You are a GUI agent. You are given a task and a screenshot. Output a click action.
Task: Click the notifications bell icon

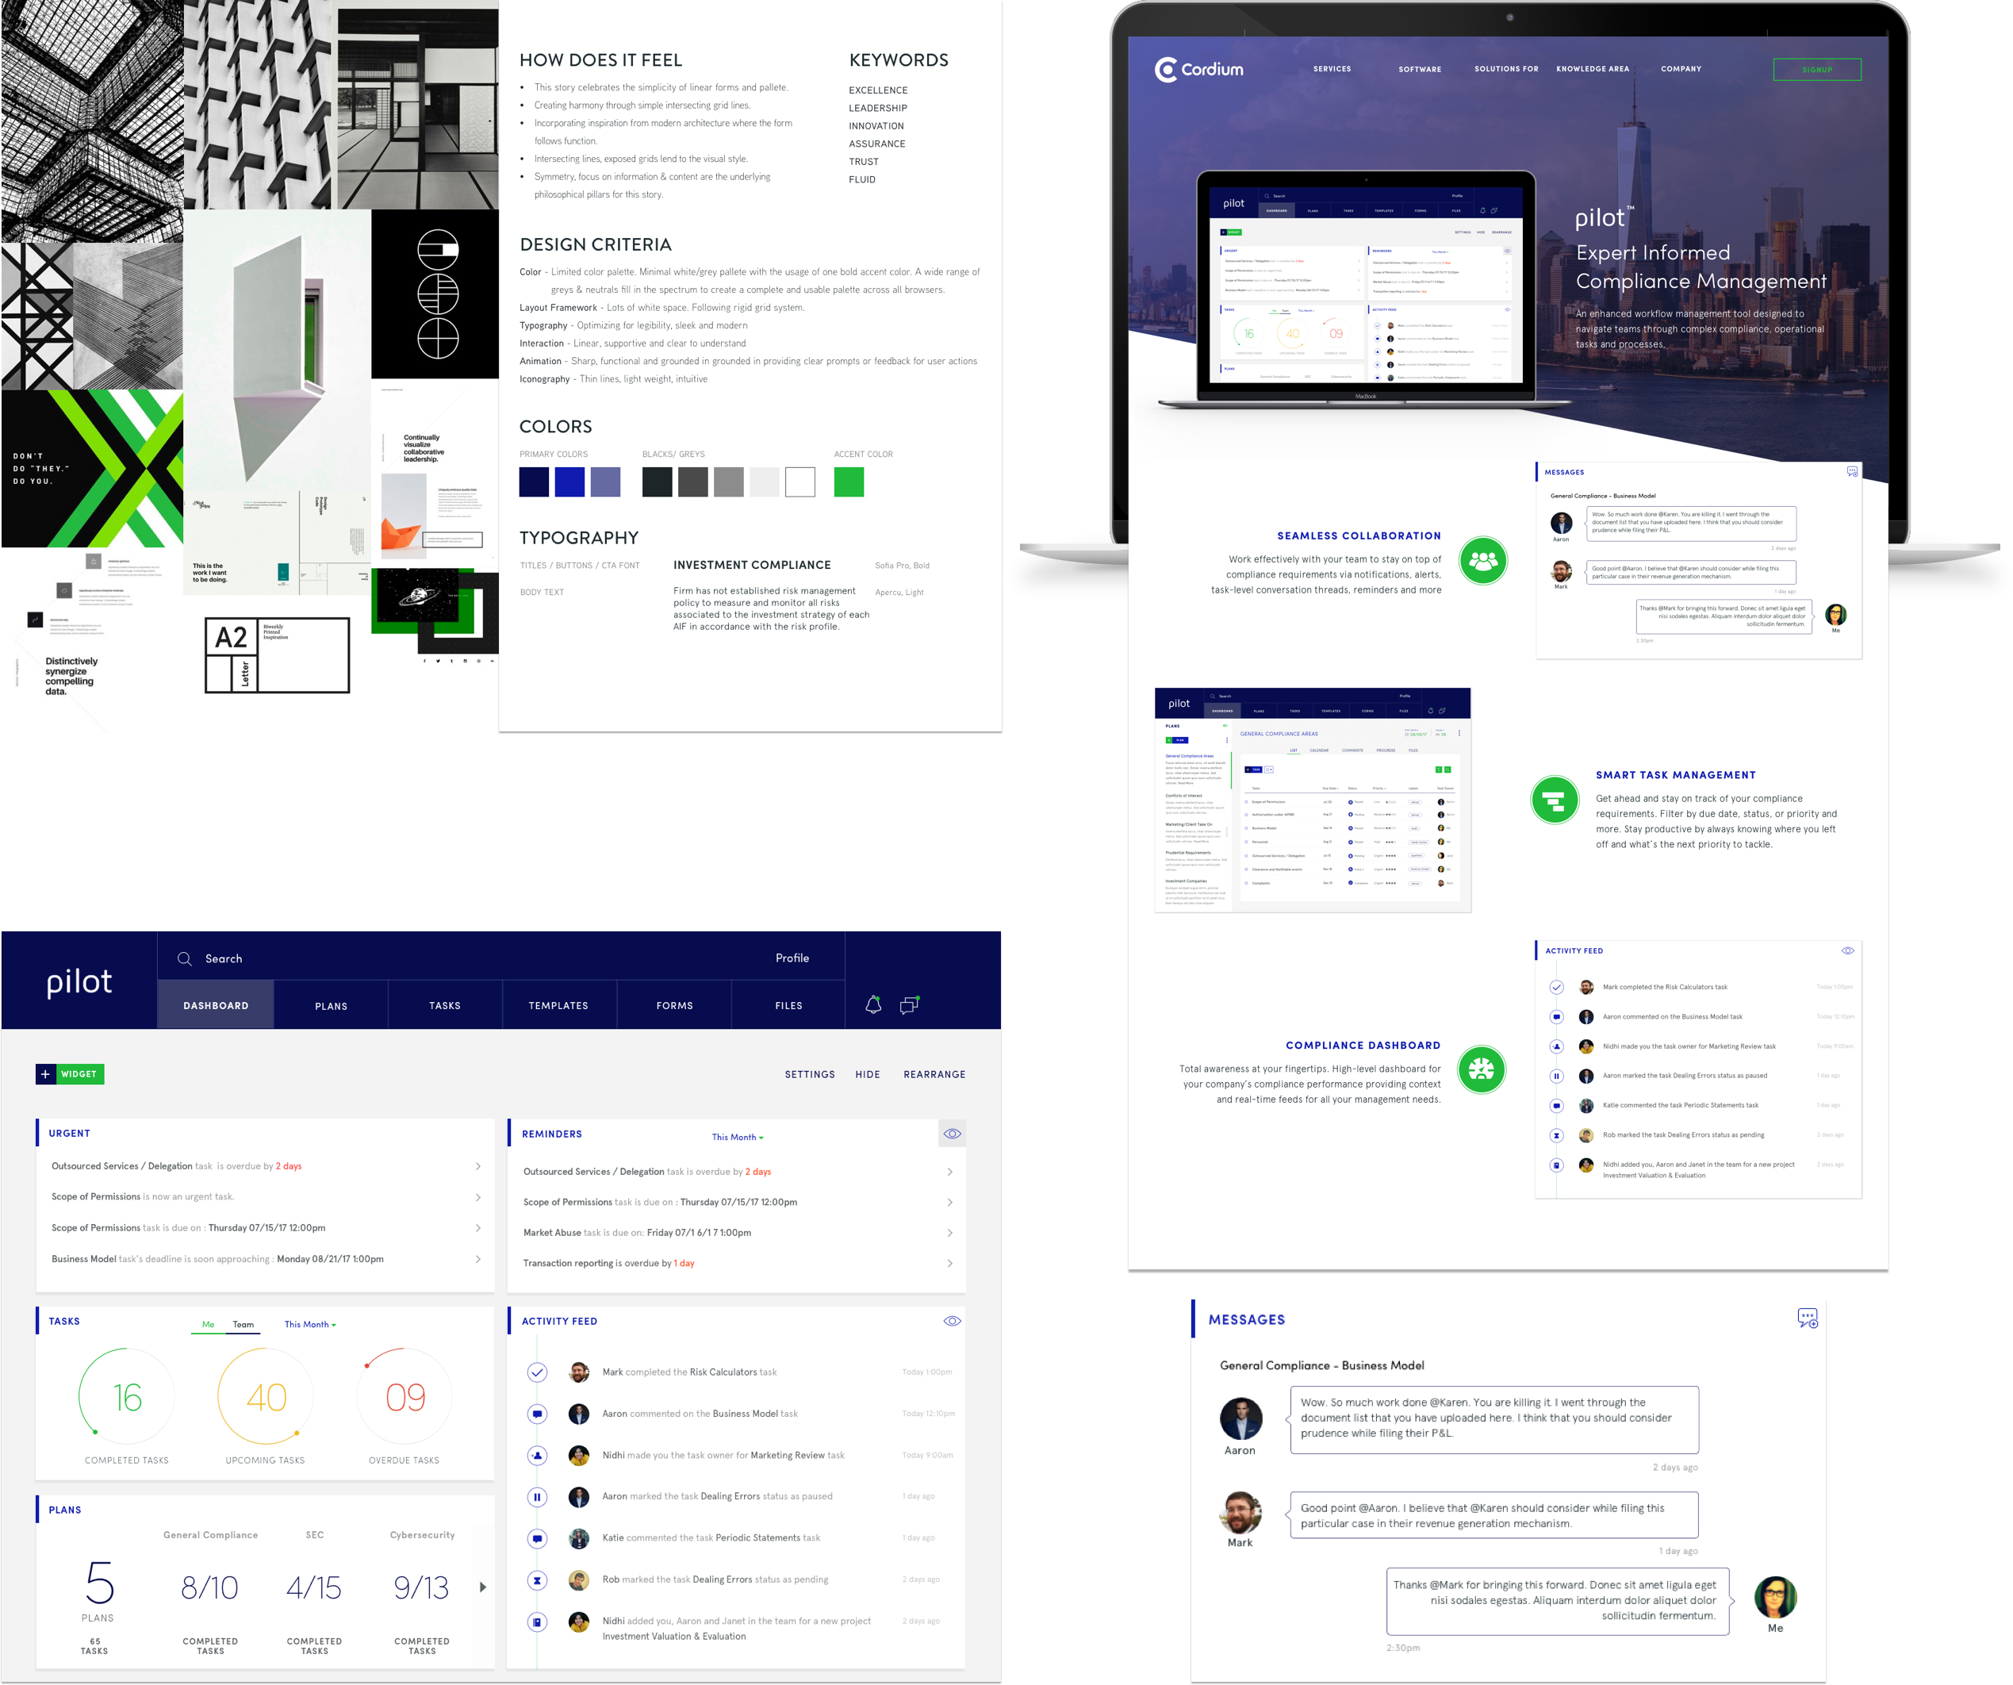point(872,1004)
